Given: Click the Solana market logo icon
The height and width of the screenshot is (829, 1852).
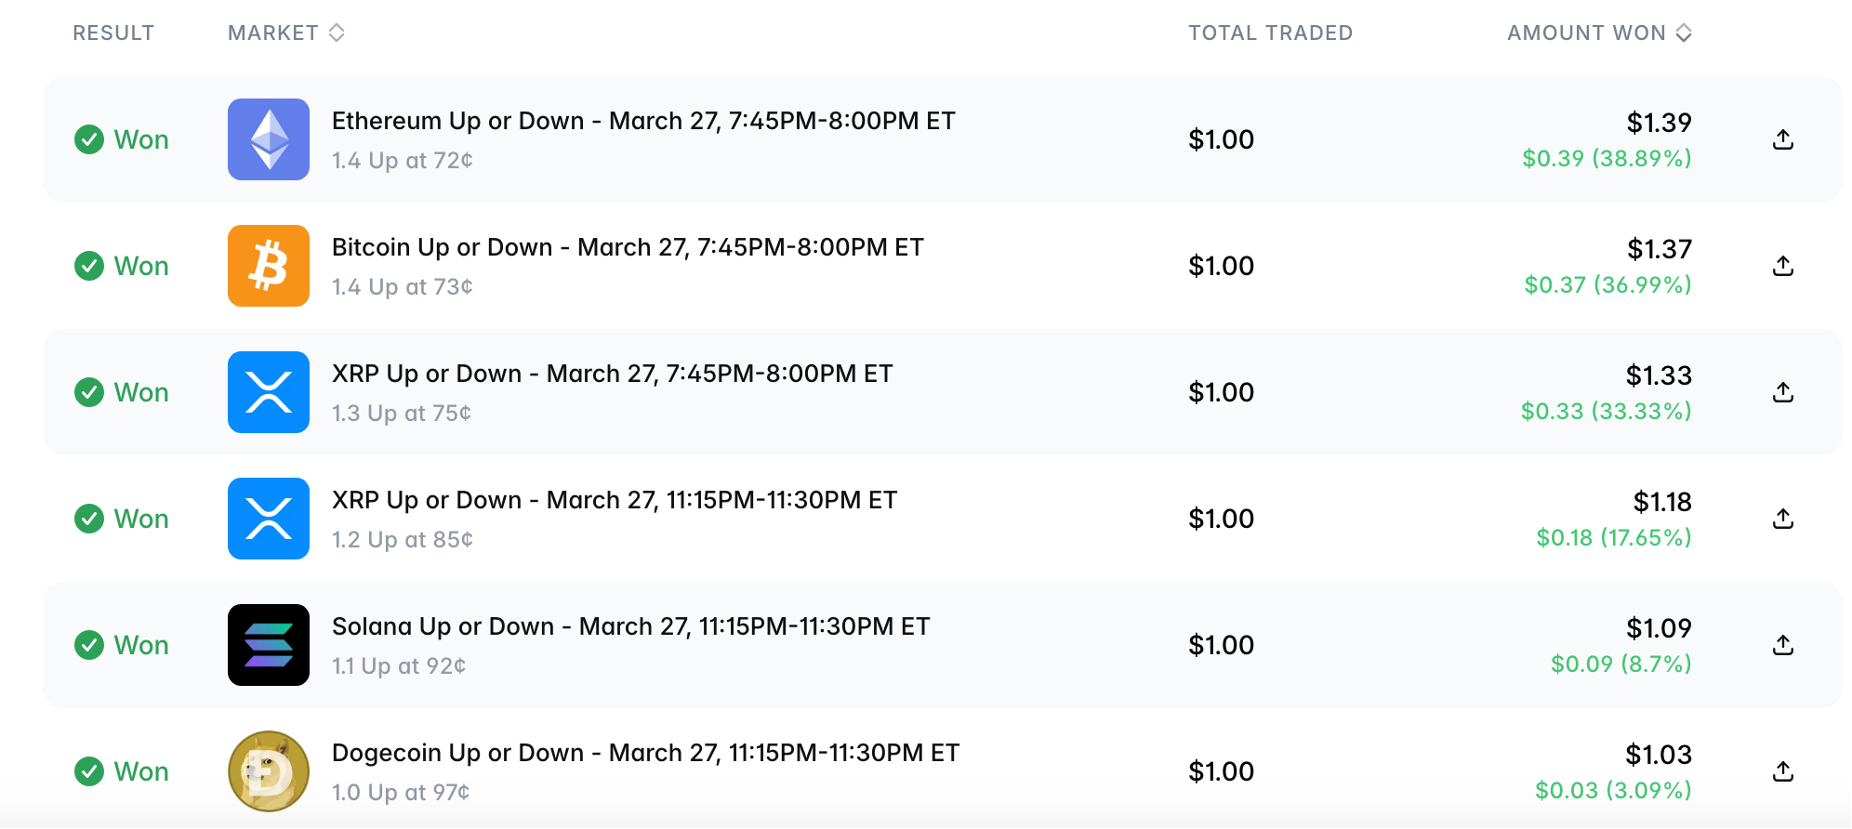Looking at the screenshot, I should click(x=269, y=645).
